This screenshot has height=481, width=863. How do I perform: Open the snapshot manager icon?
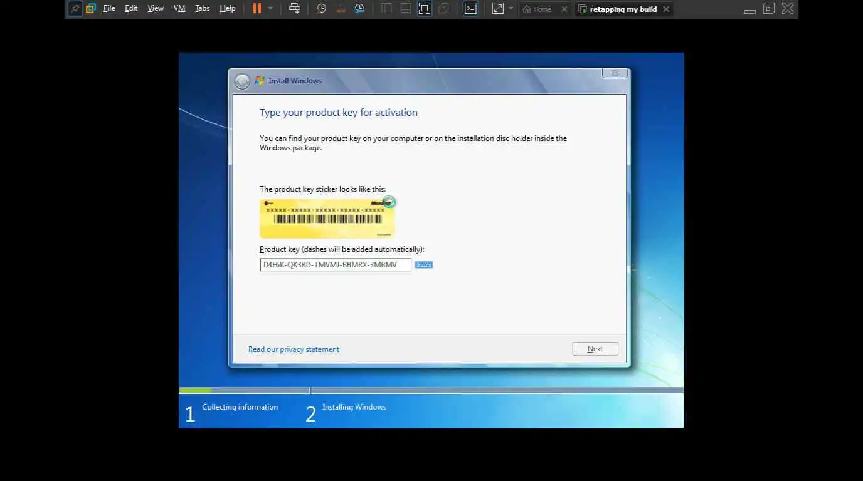359,9
